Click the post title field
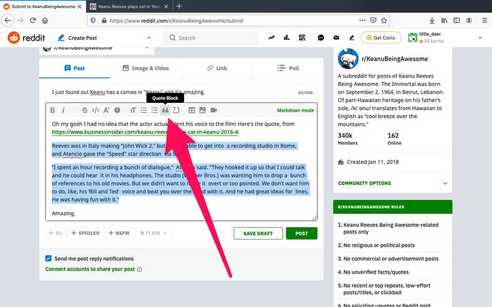Image resolution: width=492 pixels, height=307 pixels. (181, 92)
